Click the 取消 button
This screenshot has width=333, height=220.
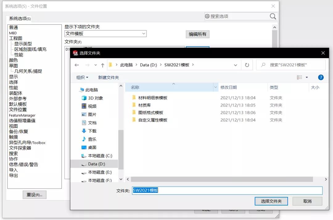pos(307,201)
